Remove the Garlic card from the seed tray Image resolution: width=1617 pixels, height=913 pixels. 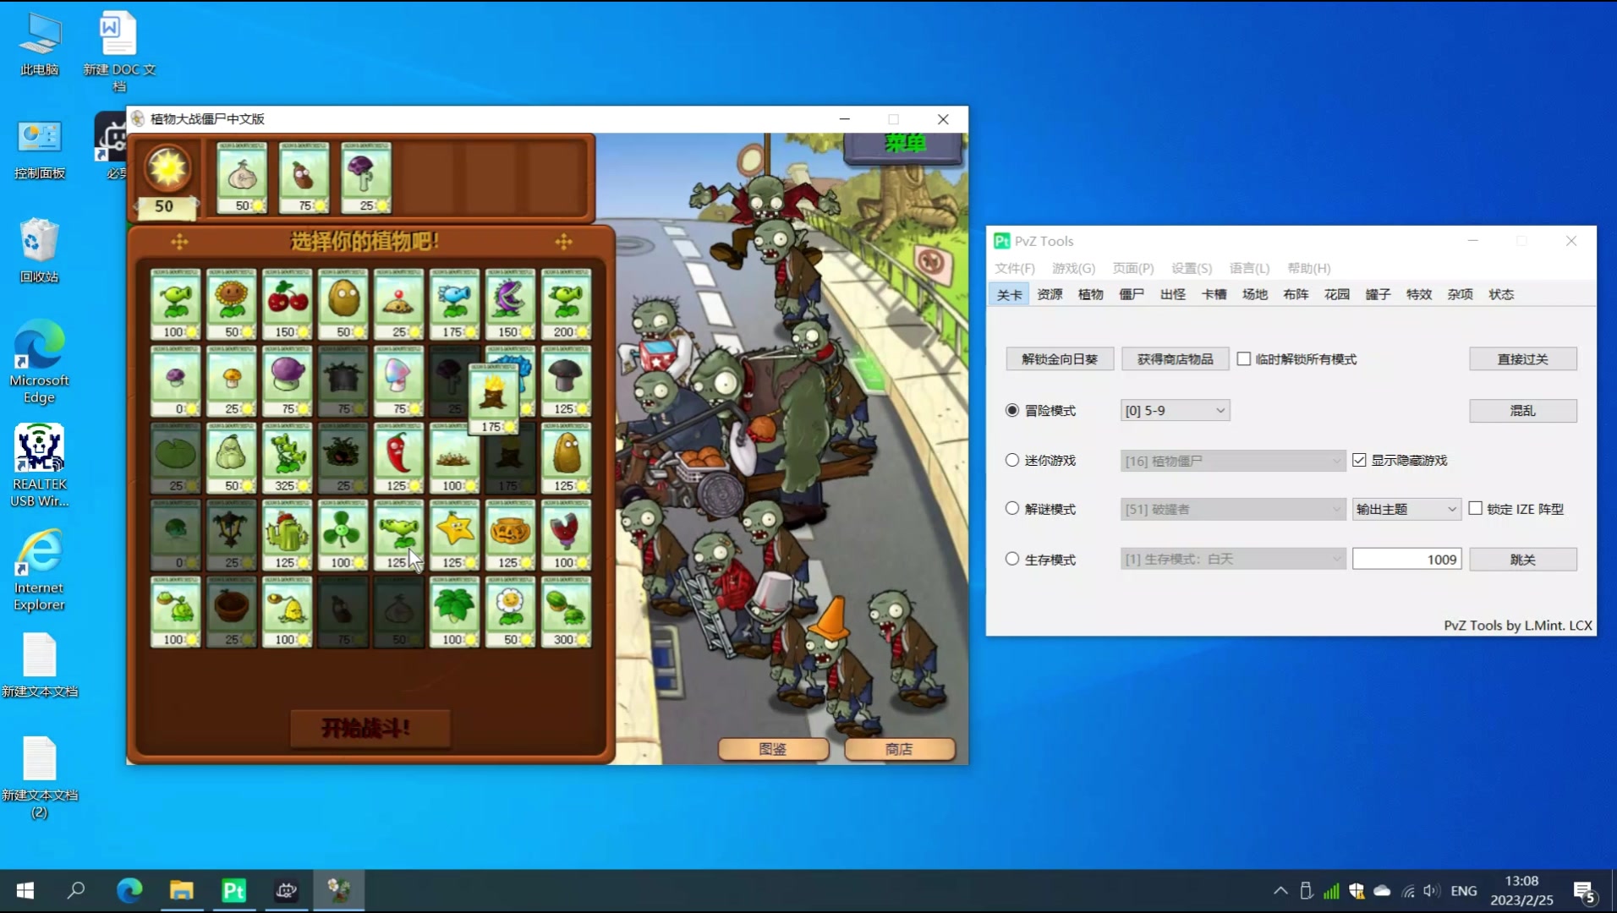(x=242, y=178)
